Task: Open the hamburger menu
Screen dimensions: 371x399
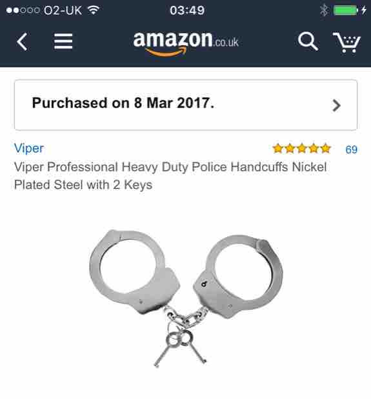Action: (63, 41)
